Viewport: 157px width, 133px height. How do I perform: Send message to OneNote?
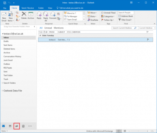point(93,20)
